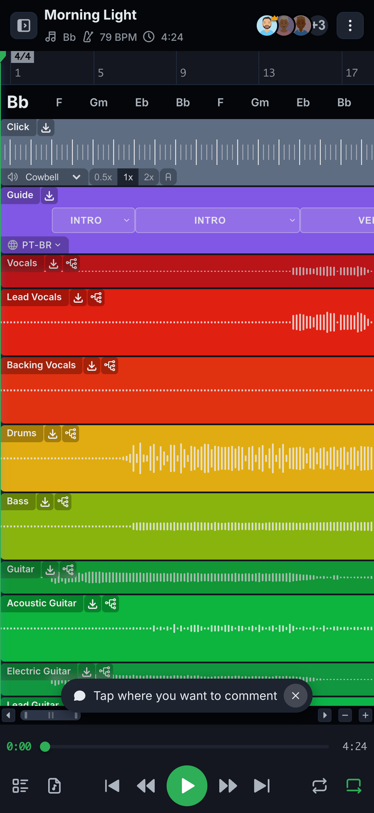374x813 pixels.
Task: Click the 4:24 total duration in transport
Action: tap(355, 747)
